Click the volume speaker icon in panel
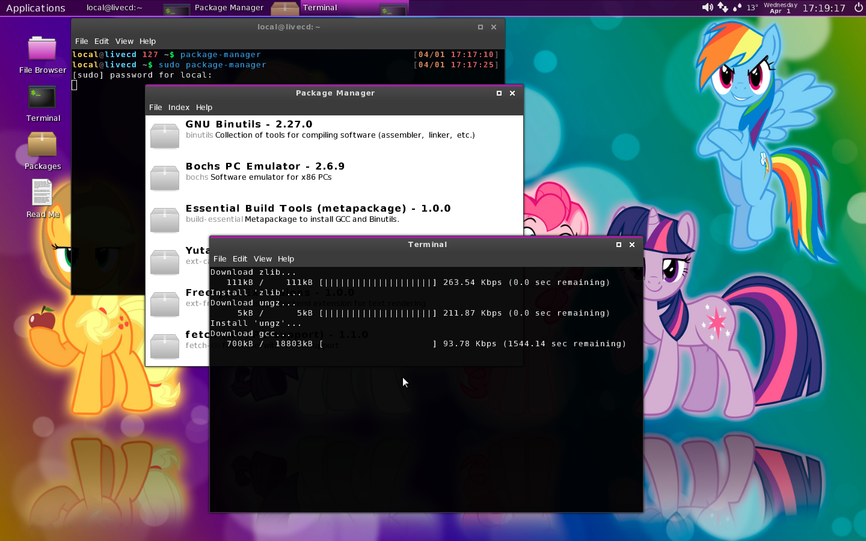This screenshot has height=541, width=866. 707,8
